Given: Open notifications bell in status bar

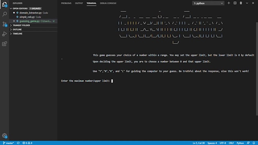Looking at the screenshot, I should [x=254, y=143].
